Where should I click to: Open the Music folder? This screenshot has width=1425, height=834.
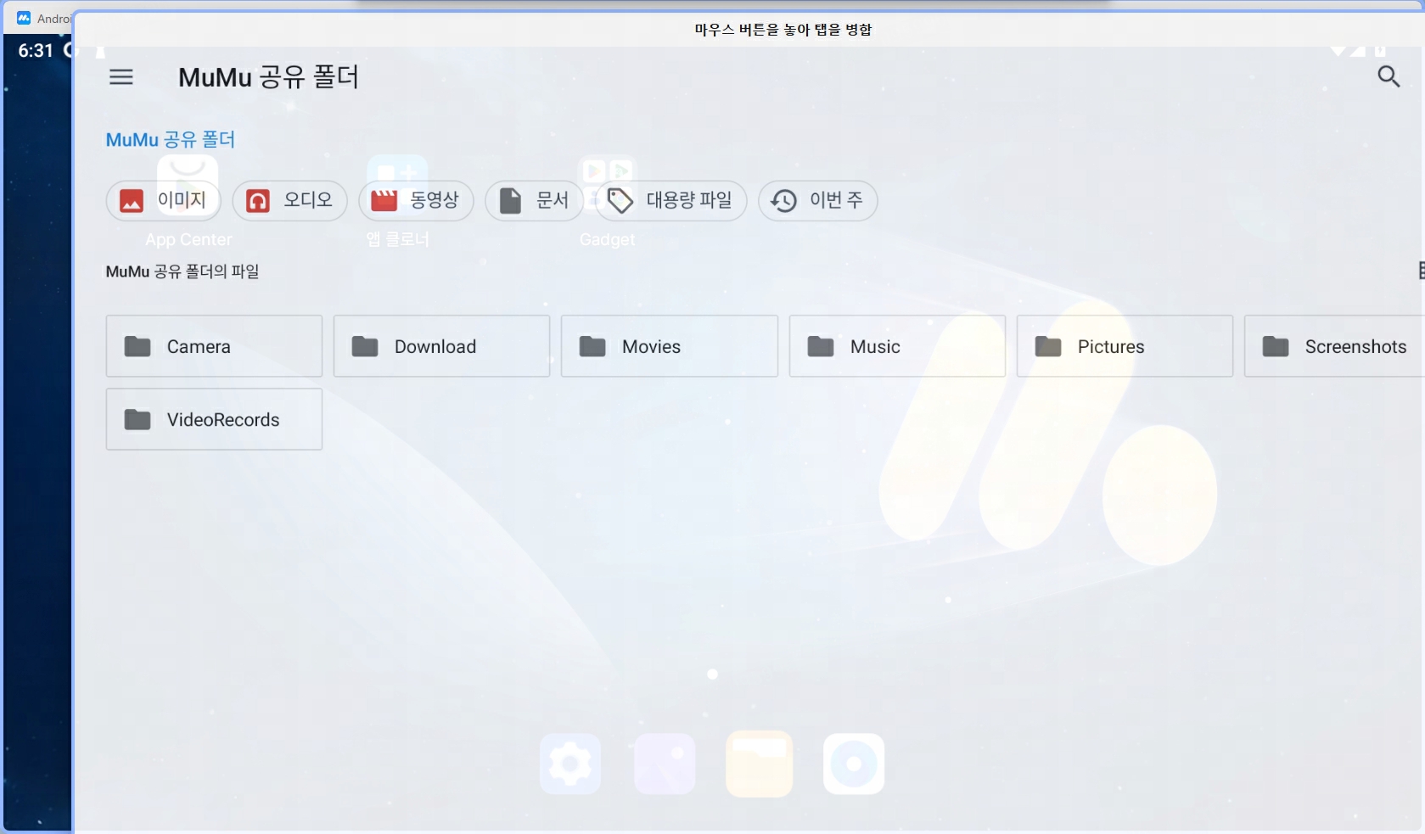(x=897, y=346)
